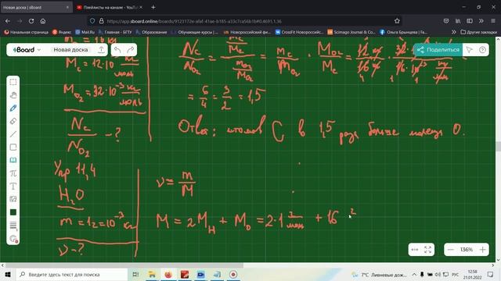Choose the eraser tool
This screenshot has width=501, height=281.
point(13,121)
